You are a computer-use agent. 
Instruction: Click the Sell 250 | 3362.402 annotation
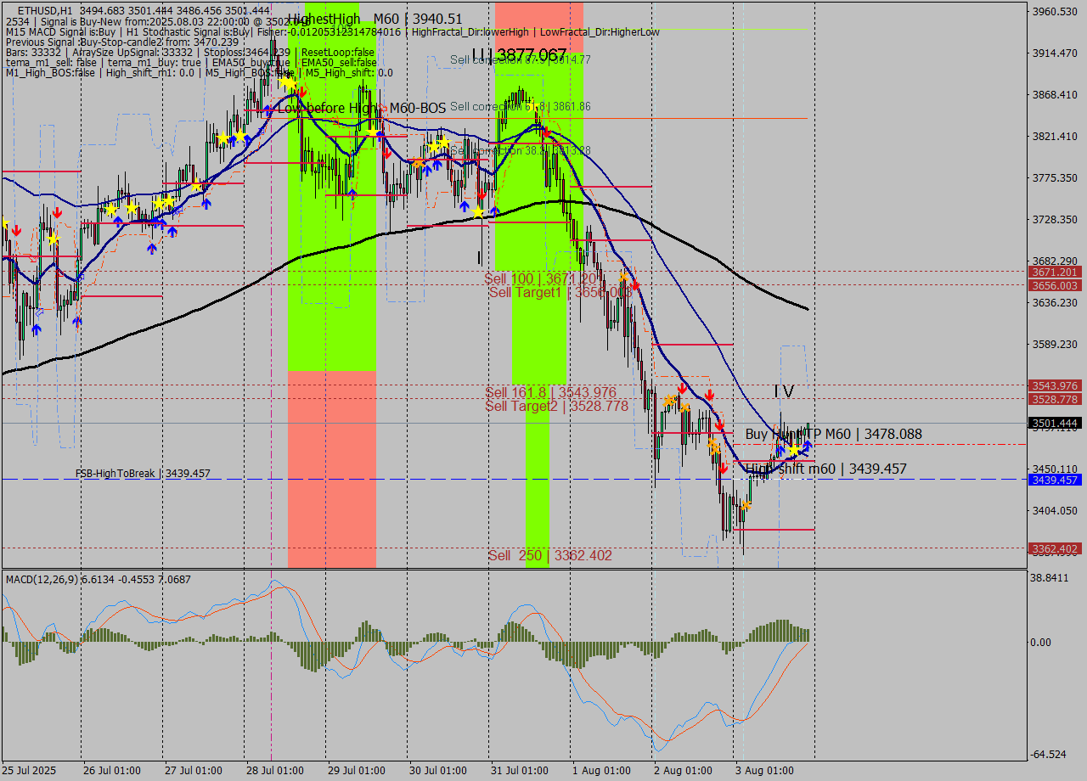pyautogui.click(x=552, y=553)
